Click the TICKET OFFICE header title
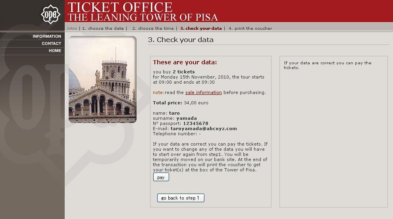 pyautogui.click(x=120, y=7)
